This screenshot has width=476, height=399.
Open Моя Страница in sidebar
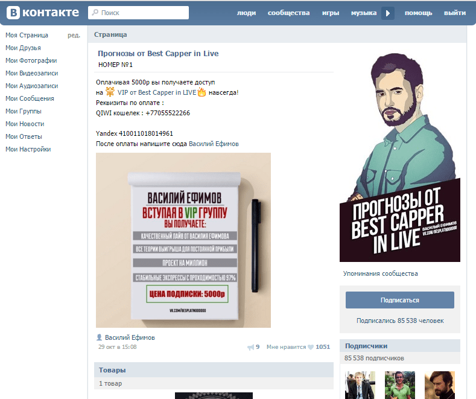tap(27, 35)
